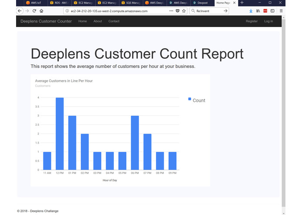Click the blue Count legend swatch
This screenshot has height=215, width=302.
pos(189,99)
